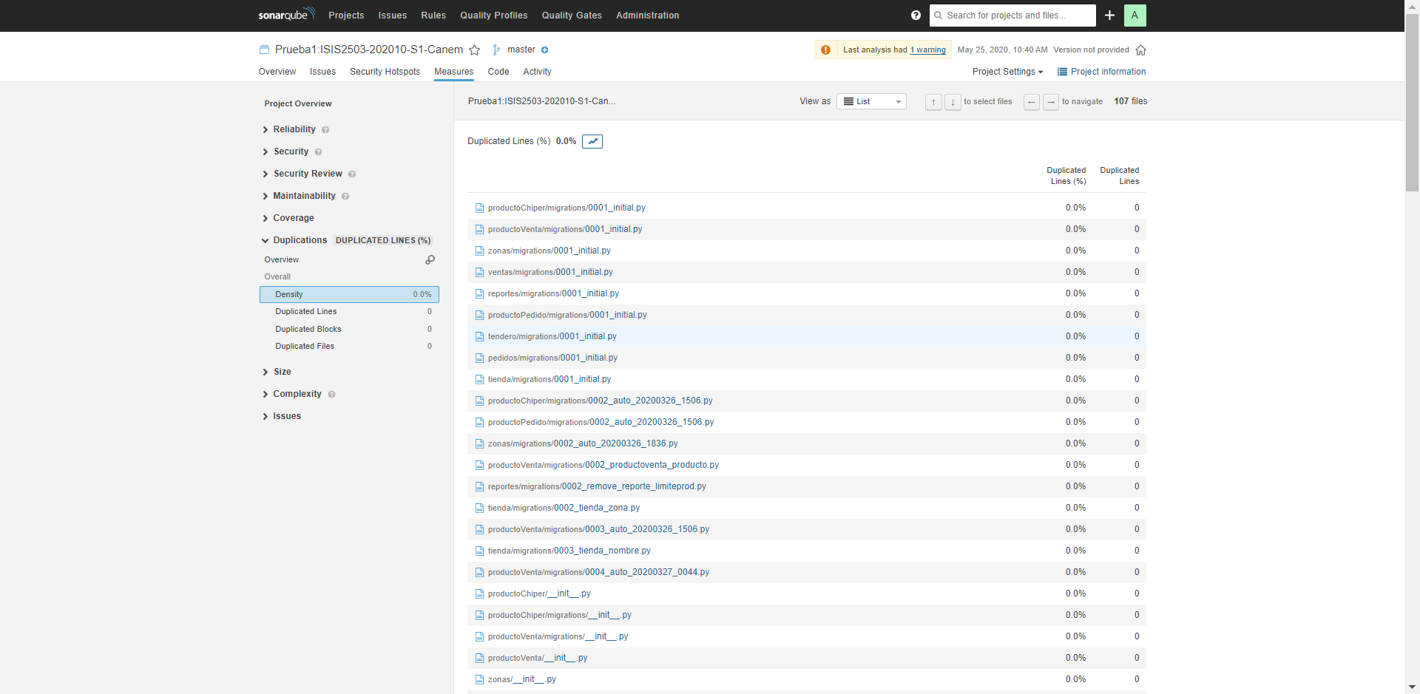
Task: Click the project folder icon before title
Action: click(264, 50)
